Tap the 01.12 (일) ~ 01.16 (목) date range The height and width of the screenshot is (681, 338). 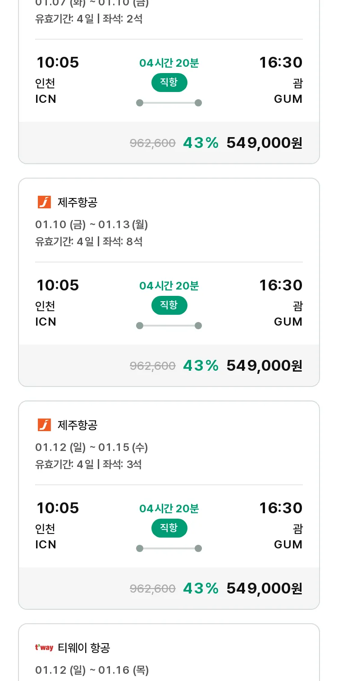92,670
